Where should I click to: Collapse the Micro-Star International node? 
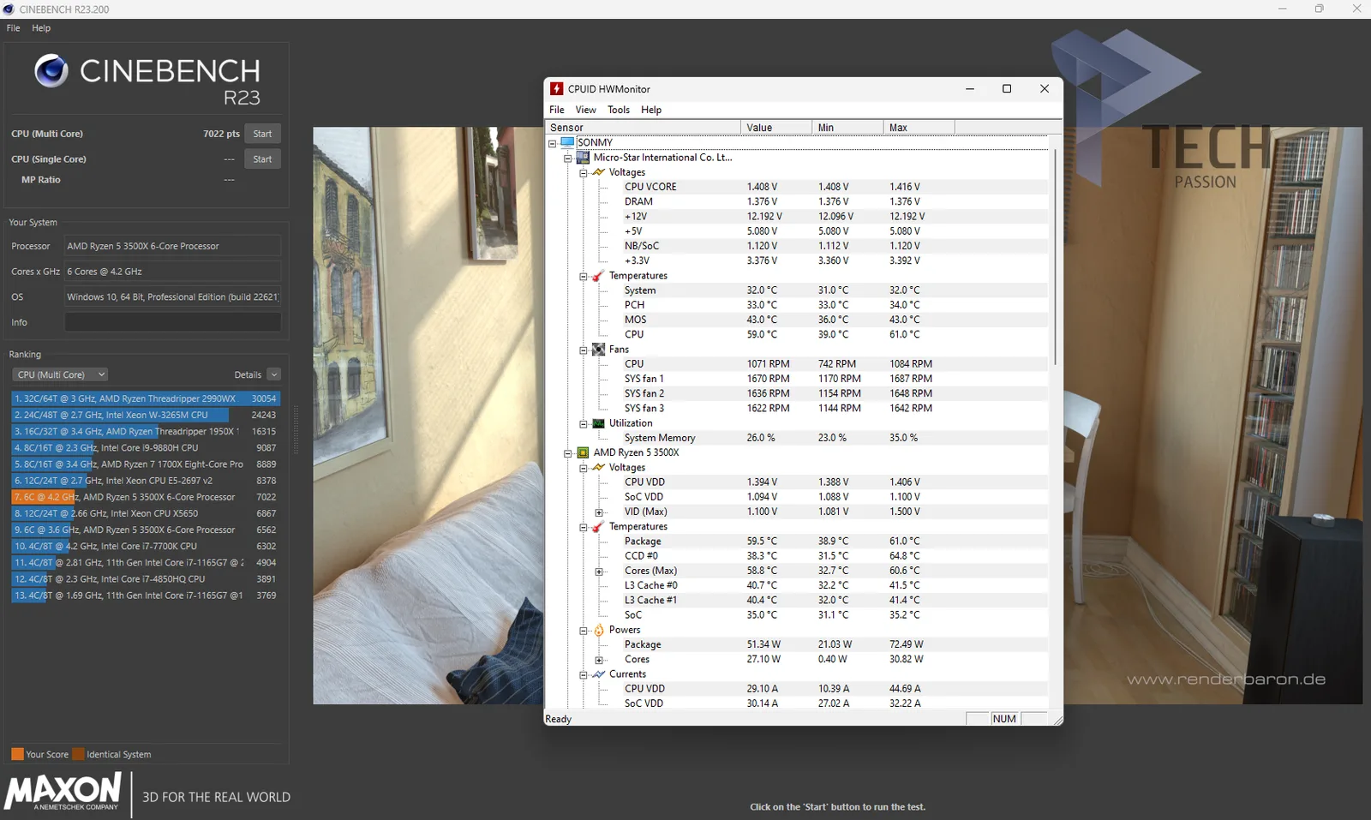tap(567, 158)
